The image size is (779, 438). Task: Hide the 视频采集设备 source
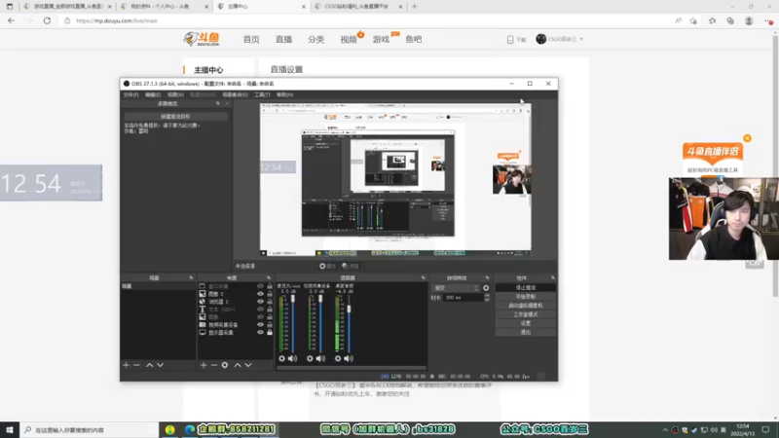260,325
